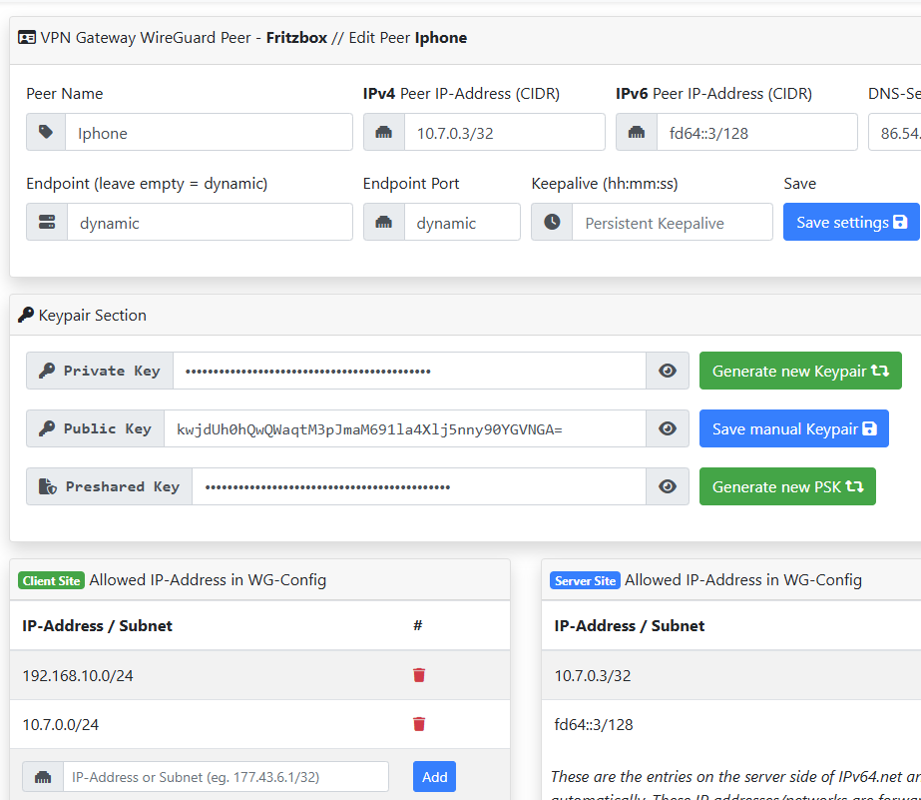Generate a new PSK

(x=787, y=486)
